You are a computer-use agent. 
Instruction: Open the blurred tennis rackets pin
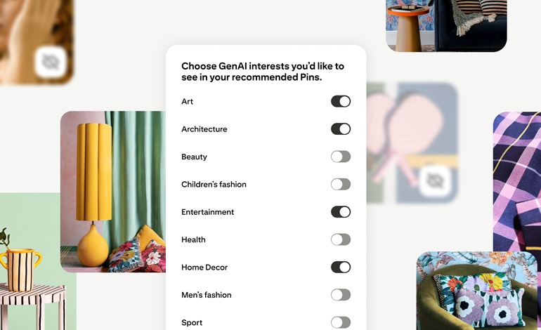(x=412, y=143)
